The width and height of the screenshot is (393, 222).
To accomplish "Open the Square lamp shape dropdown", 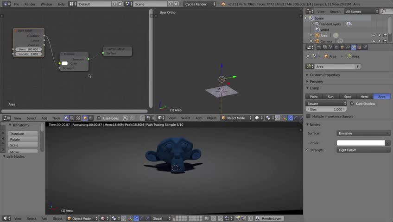I will (326, 104).
